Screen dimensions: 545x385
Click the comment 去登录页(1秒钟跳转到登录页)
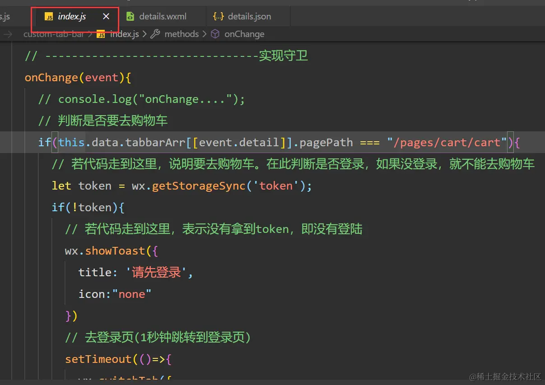click(x=158, y=337)
